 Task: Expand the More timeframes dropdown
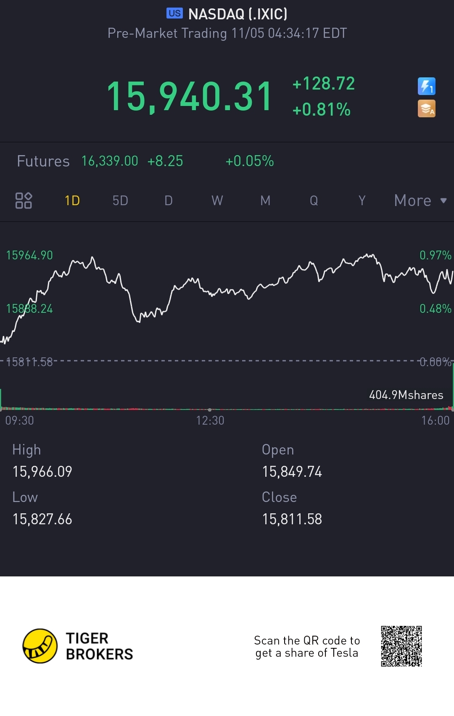(420, 201)
